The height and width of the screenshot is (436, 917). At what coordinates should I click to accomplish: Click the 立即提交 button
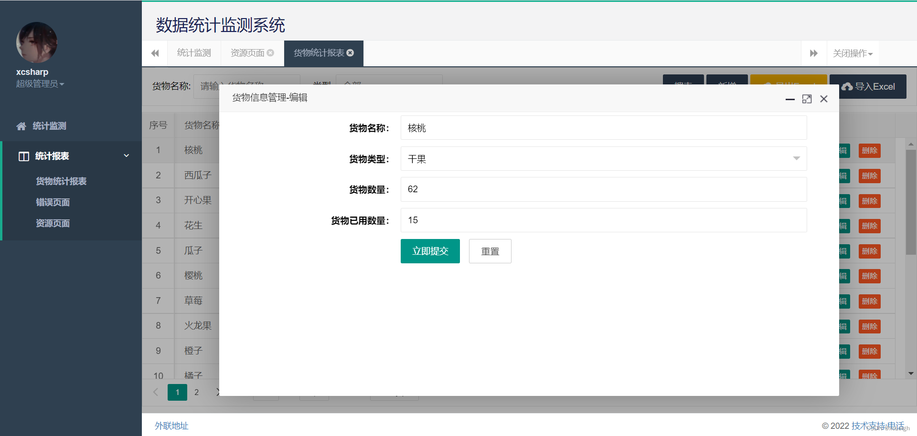[430, 251]
